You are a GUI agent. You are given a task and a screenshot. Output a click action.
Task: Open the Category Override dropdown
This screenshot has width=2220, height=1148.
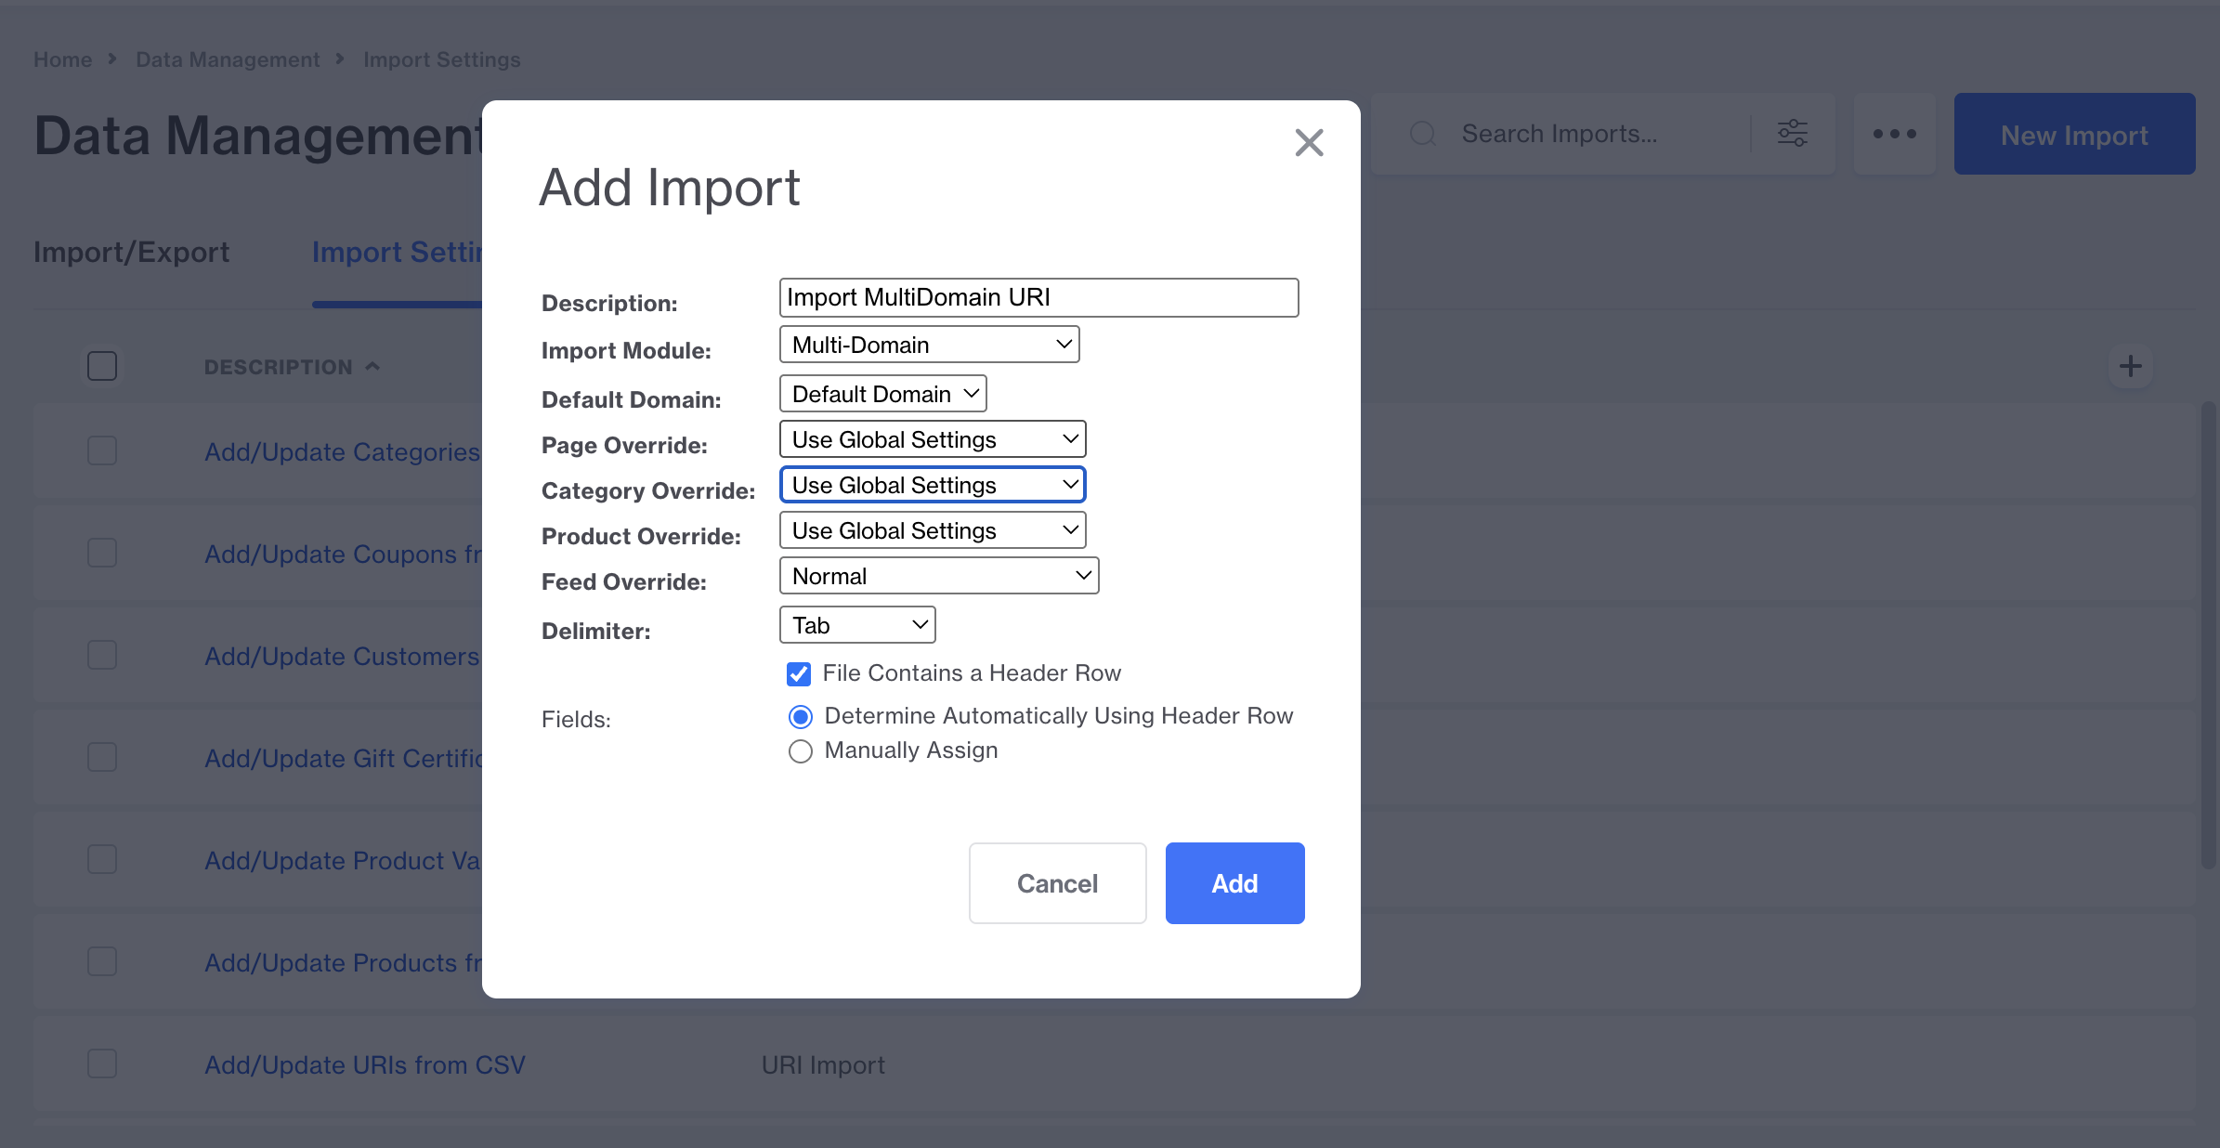pos(933,485)
